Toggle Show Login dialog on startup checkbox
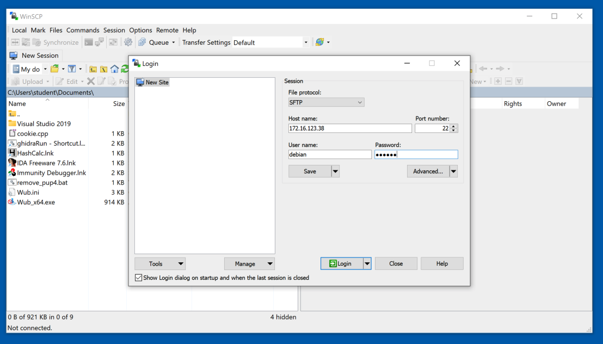603x344 pixels. 138,278
